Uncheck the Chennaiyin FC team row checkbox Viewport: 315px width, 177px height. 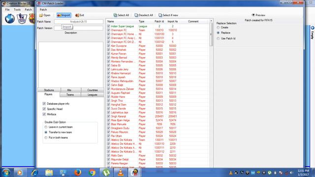(108, 30)
